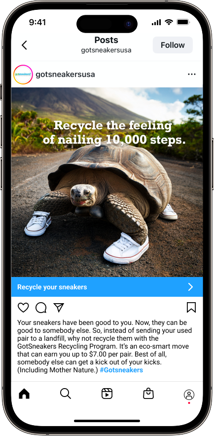Open the Reels tab icon
The height and width of the screenshot is (436, 214).
tap(107, 394)
